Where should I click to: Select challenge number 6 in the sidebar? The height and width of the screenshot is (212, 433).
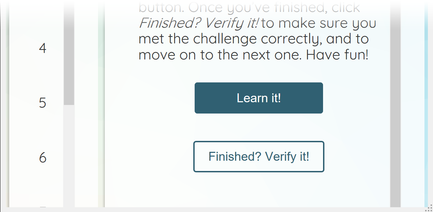point(42,157)
